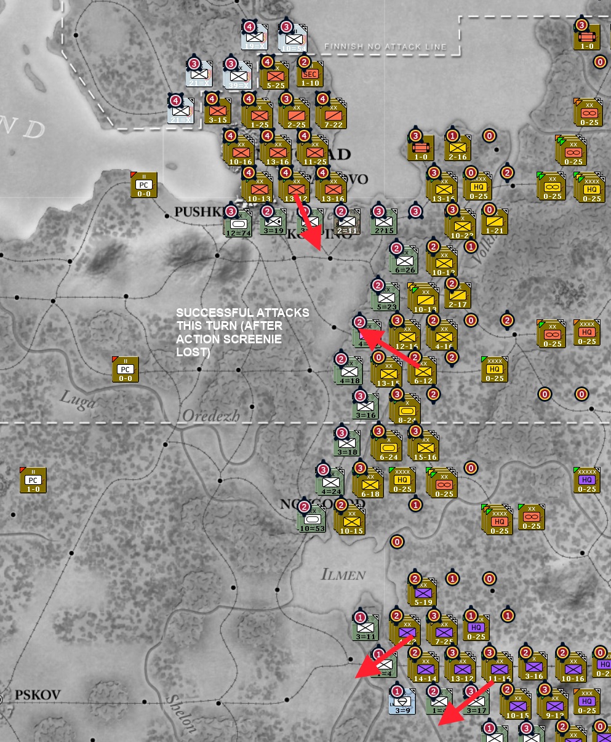Select the German 2?15 infantry counter
The width and height of the screenshot is (611, 742).
(x=384, y=223)
